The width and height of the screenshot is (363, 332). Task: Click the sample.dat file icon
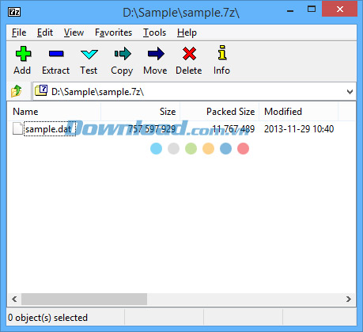pyautogui.click(x=17, y=128)
